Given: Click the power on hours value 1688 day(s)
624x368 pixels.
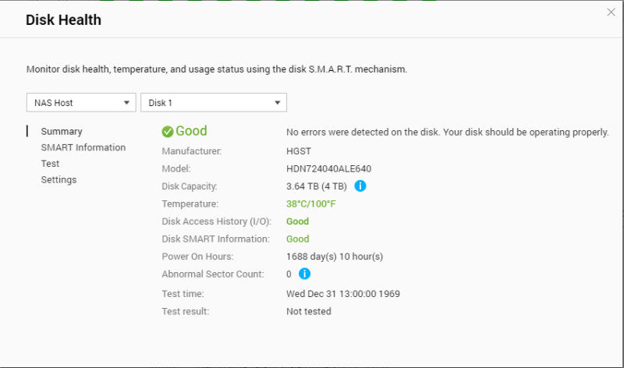Looking at the screenshot, I should [335, 257].
